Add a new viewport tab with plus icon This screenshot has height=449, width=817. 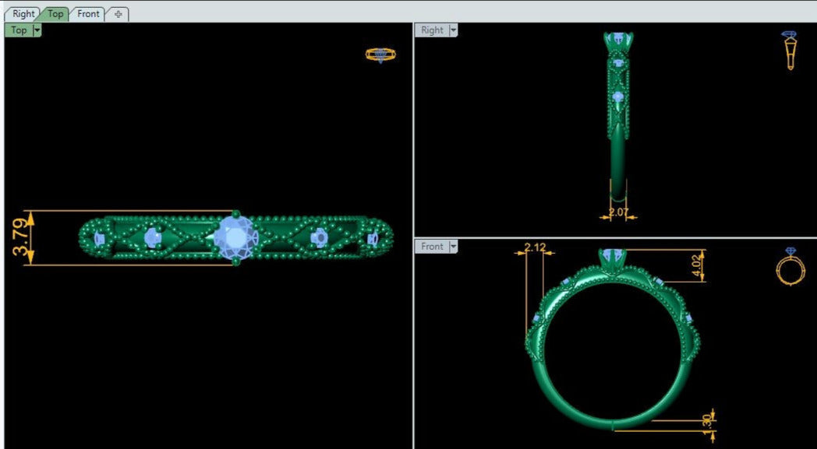click(x=118, y=14)
